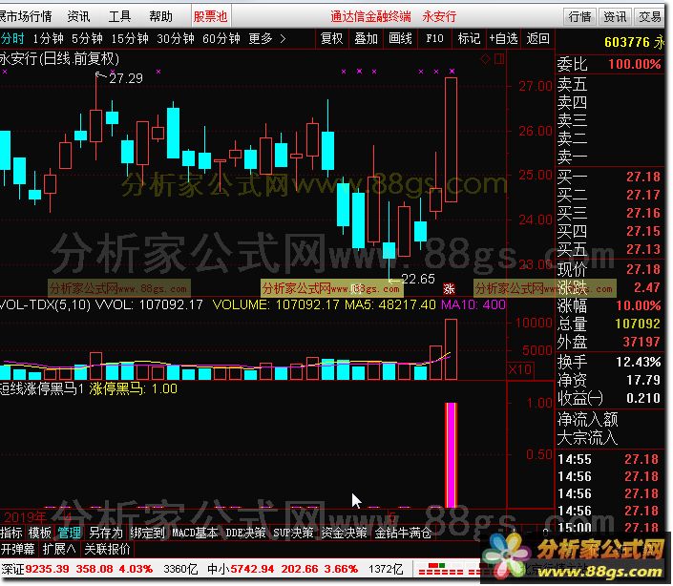Select SUP决策 indicator tab
Screen dimensions: 673x586
(294, 533)
